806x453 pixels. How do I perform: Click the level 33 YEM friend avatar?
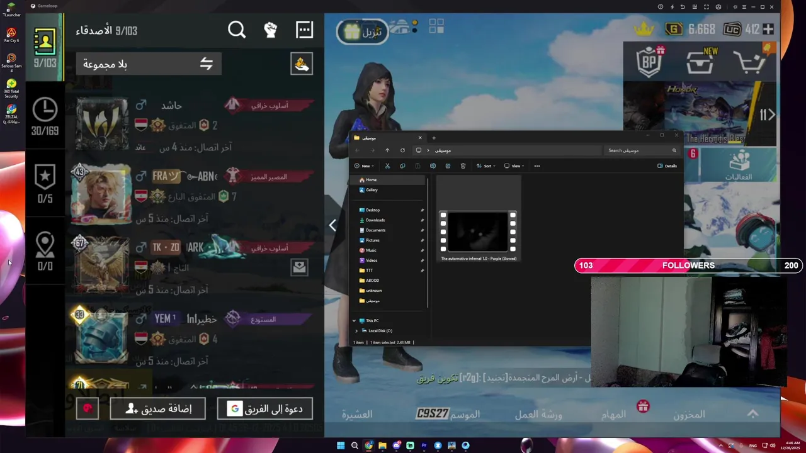[x=101, y=337]
